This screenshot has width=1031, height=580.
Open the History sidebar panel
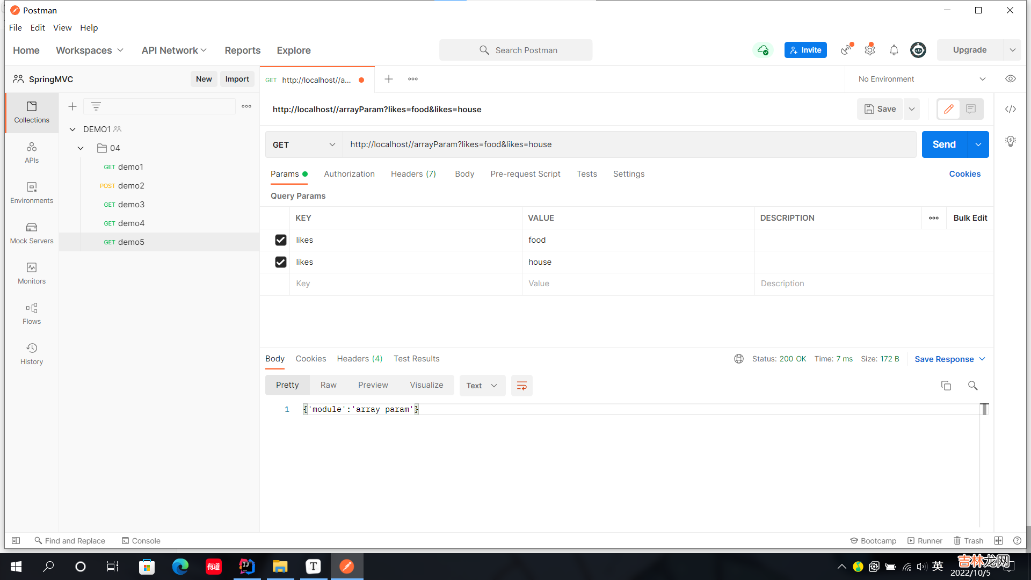[x=32, y=354]
